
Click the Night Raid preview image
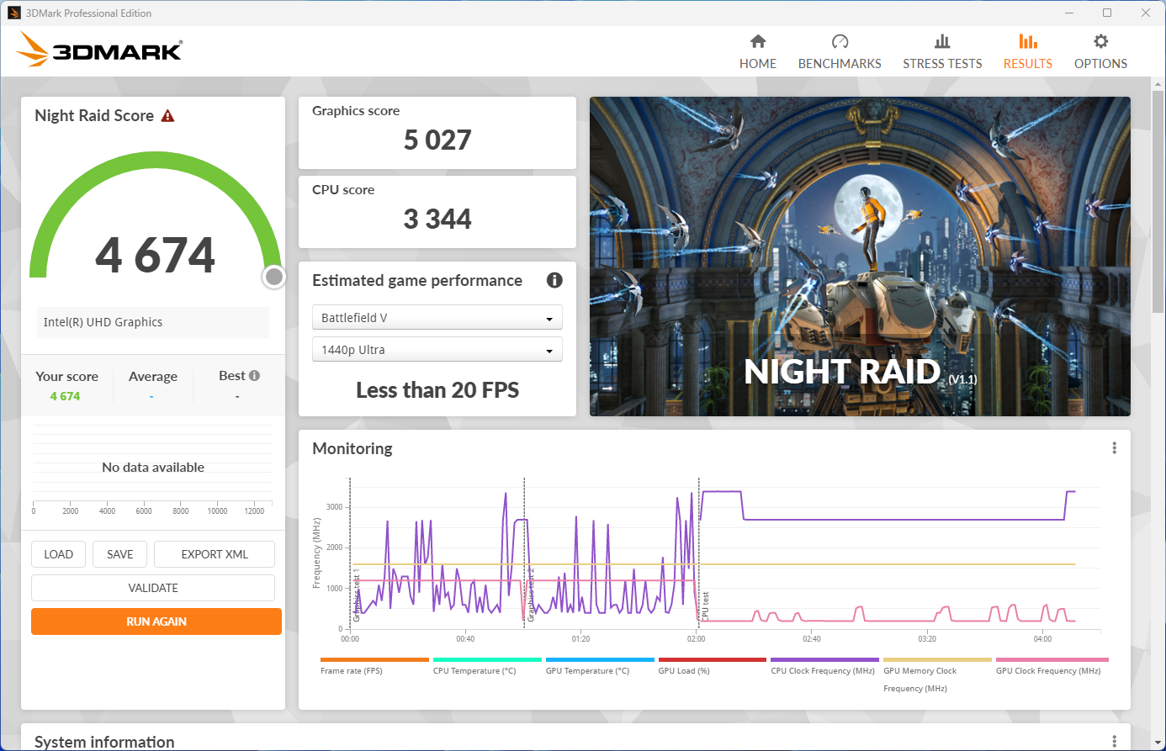(x=860, y=257)
